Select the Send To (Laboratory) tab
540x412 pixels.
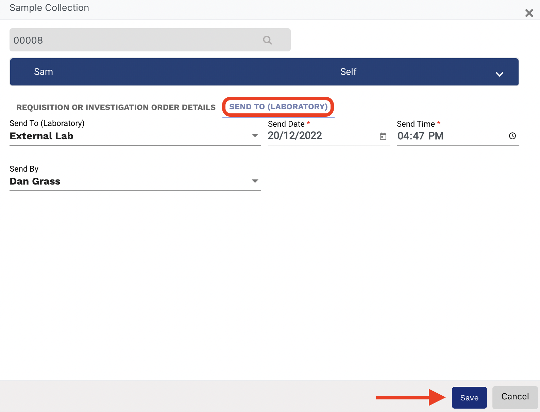pyautogui.click(x=278, y=107)
